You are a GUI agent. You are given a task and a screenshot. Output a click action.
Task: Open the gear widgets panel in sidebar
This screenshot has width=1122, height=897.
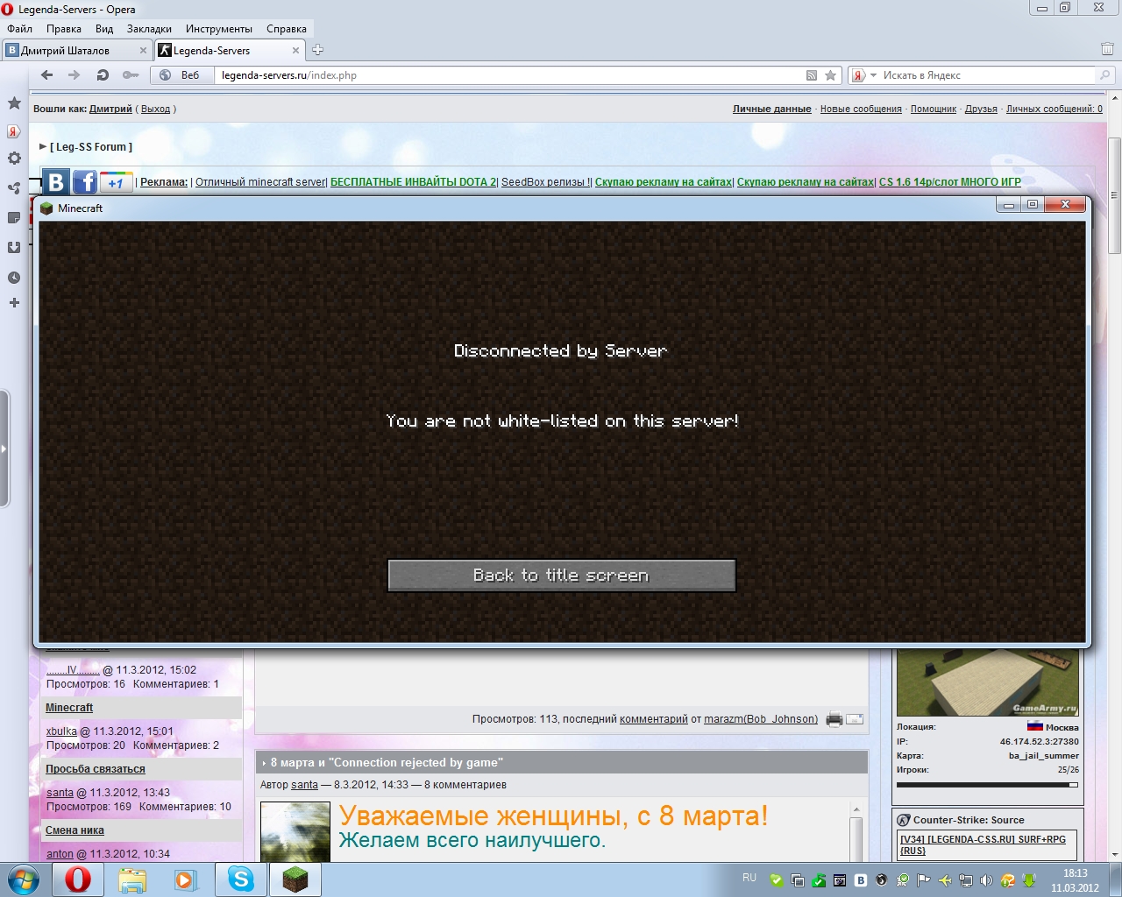[14, 159]
